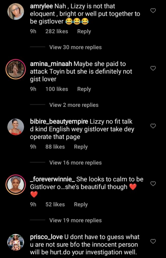
Task: Reply to amrylee's comment
Action: (84, 31)
